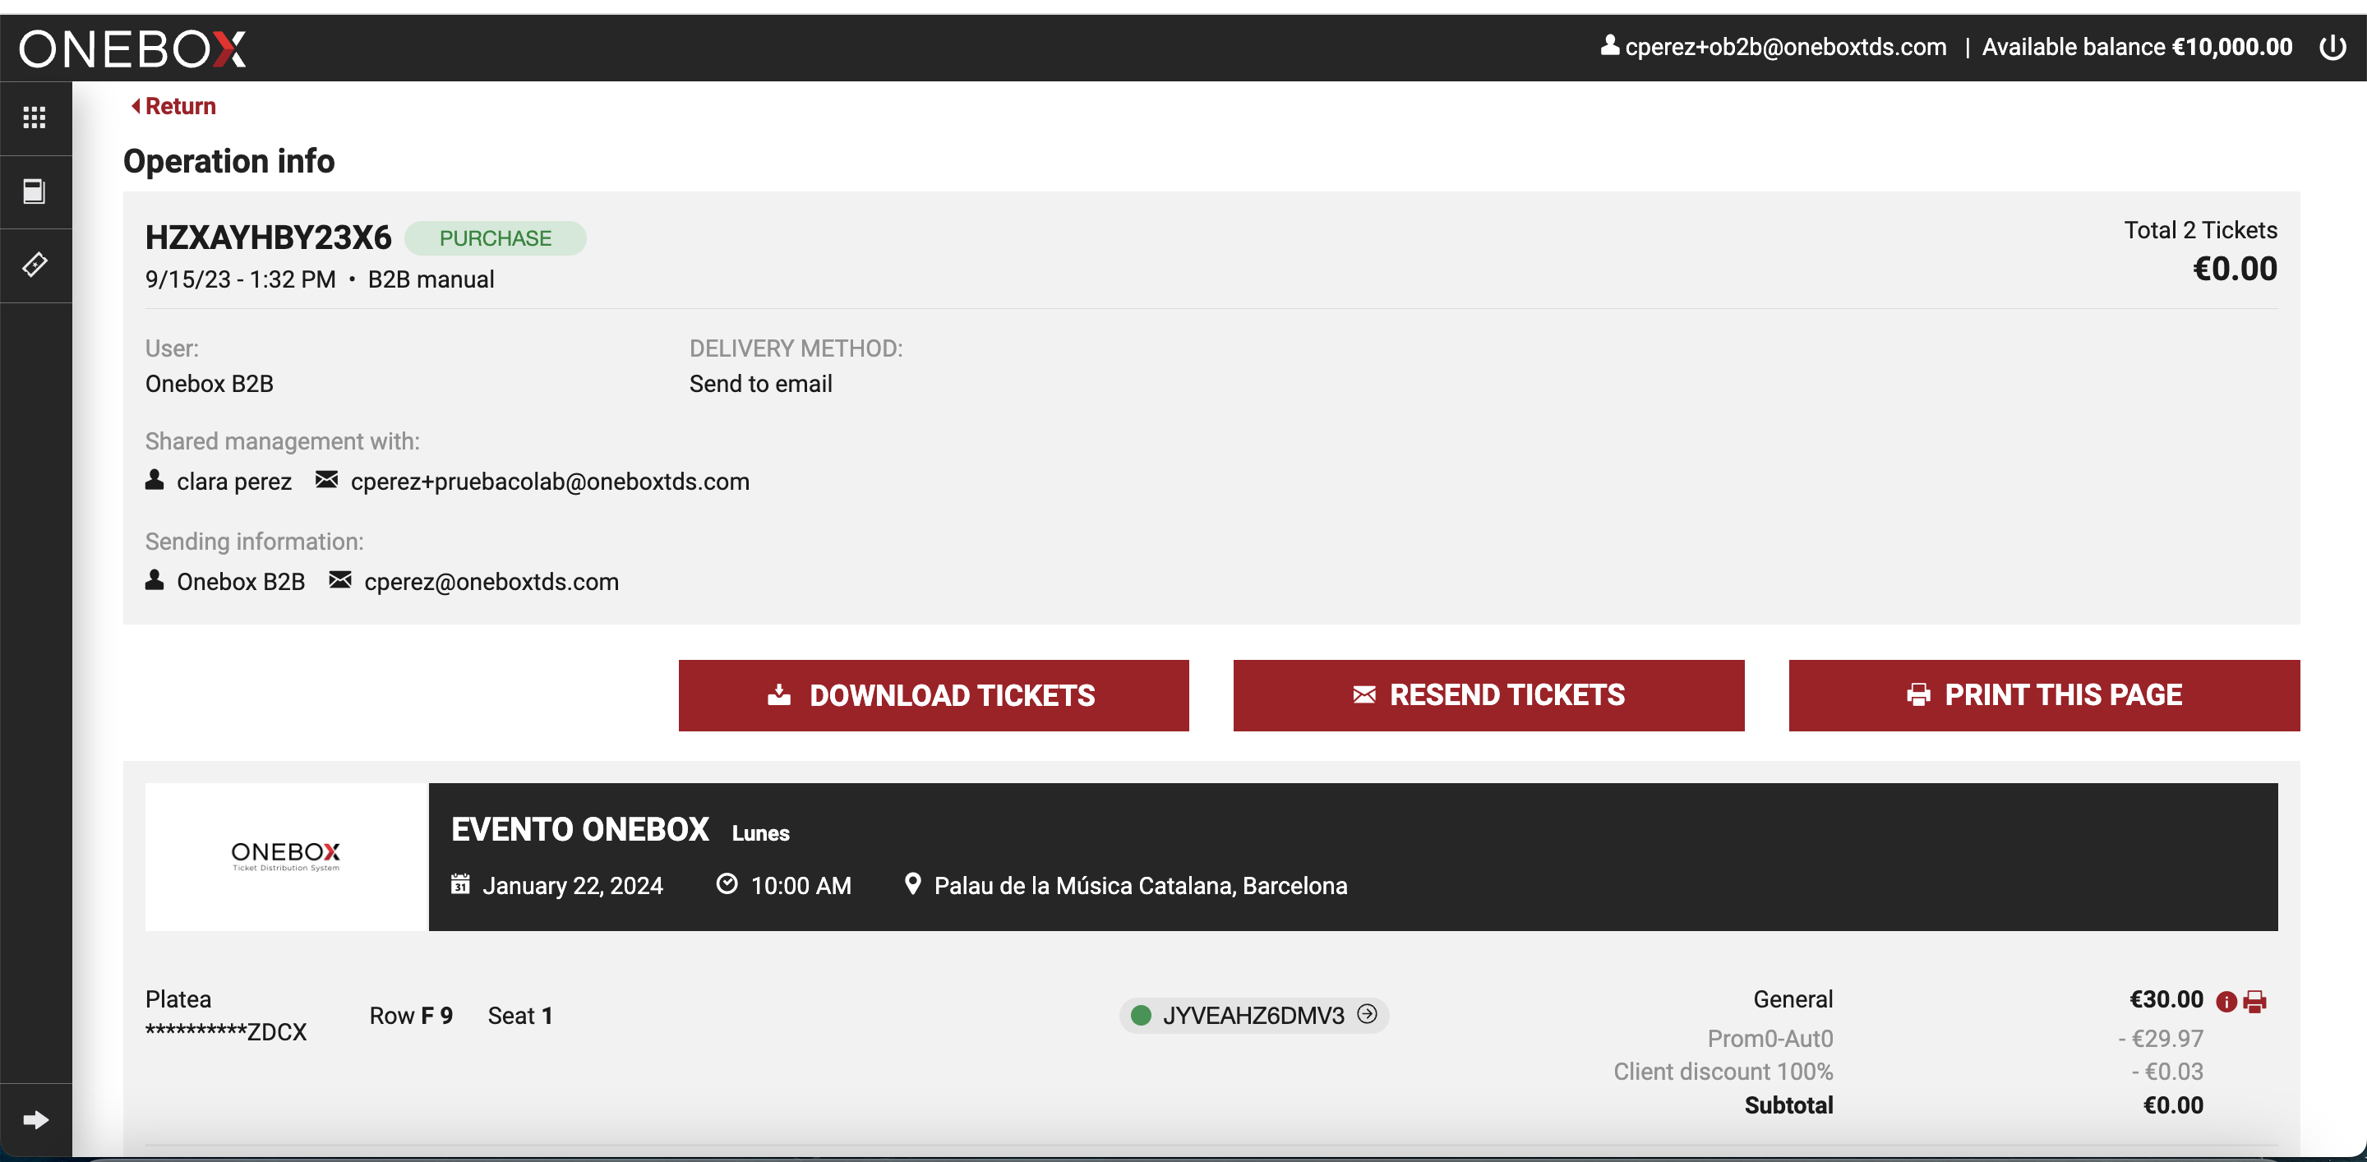Click the envelope icon beside clara perez
This screenshot has width=2367, height=1162.
pos(326,479)
